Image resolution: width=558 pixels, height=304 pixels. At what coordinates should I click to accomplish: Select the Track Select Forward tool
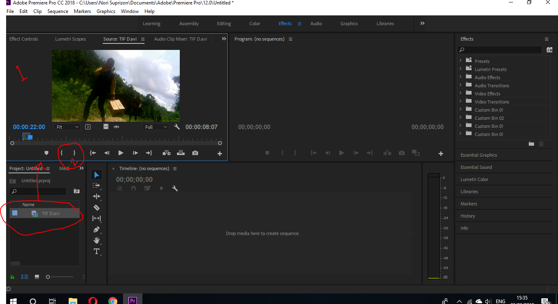tap(96, 185)
